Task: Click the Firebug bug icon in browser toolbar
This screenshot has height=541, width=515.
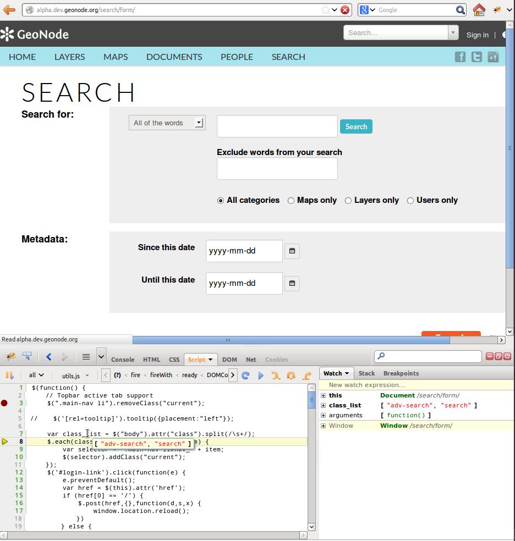Action: coord(497,10)
